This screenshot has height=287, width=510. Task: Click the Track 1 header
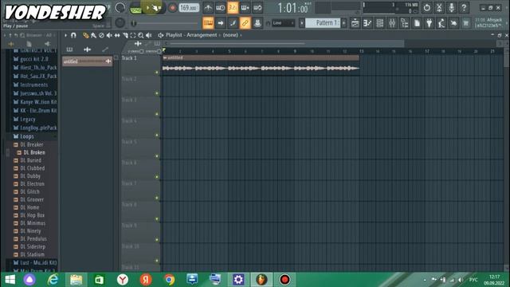[x=141, y=65]
